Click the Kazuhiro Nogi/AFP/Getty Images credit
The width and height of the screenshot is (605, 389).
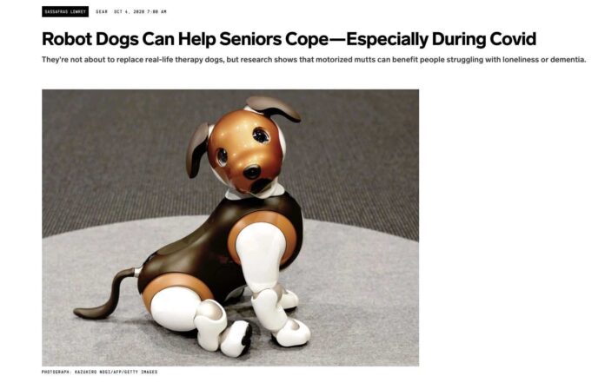click(x=116, y=372)
